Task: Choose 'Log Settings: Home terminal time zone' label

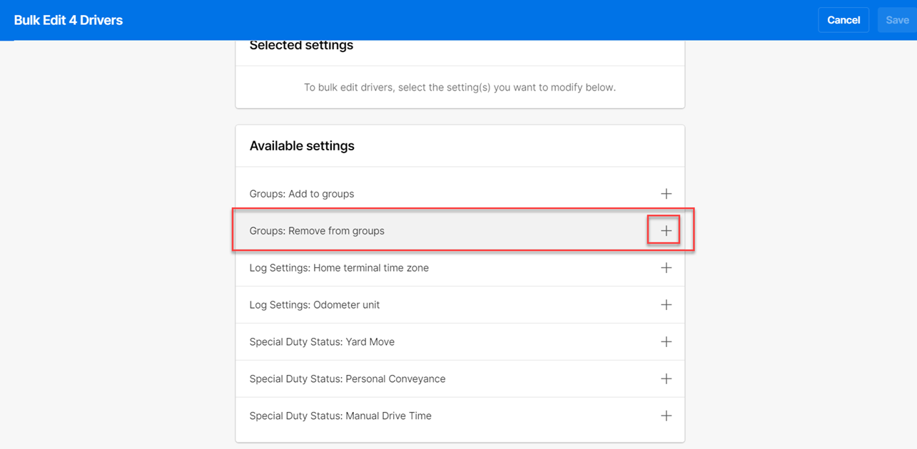Action: pos(339,268)
